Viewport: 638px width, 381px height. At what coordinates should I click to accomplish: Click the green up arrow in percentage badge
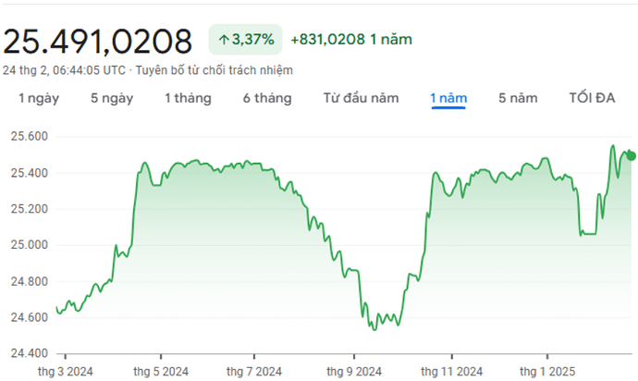coord(224,40)
